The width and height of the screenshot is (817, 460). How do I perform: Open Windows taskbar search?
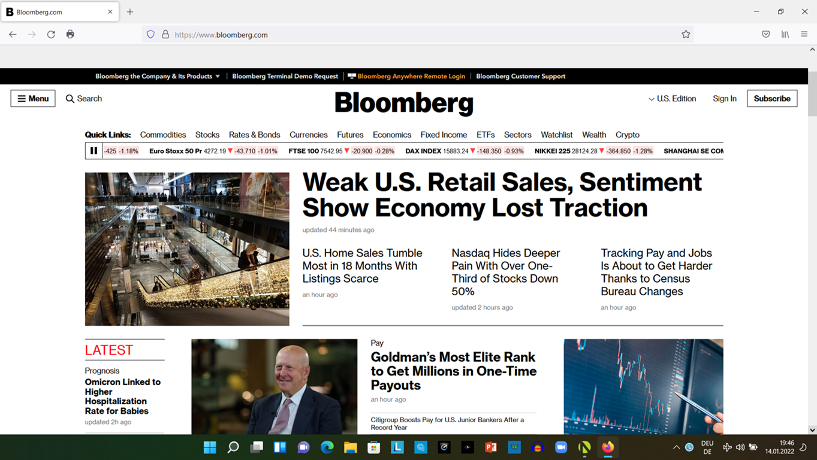pyautogui.click(x=233, y=447)
